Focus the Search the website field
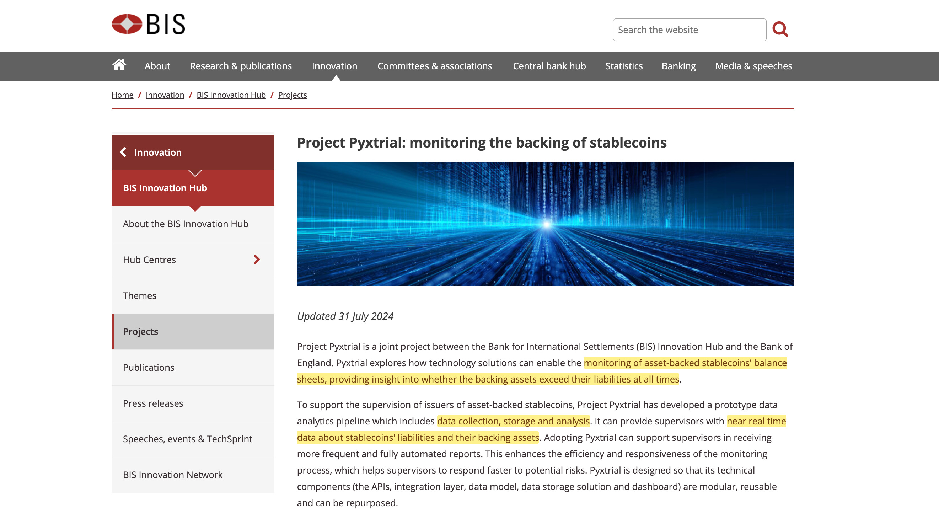 tap(689, 30)
